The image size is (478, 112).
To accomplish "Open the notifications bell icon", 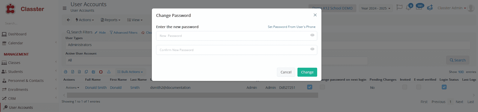I will tap(409, 8).
